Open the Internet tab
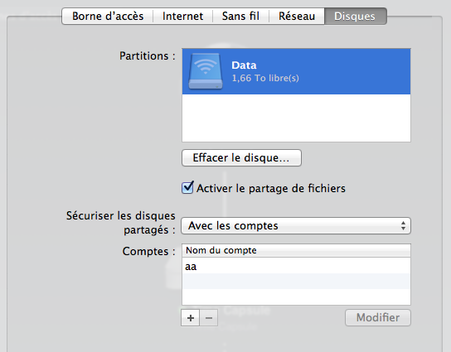 point(182,16)
